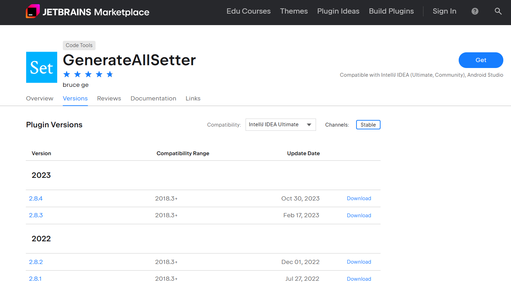Image resolution: width=511 pixels, height=287 pixels.
Task: Toggle the Stable channel filter
Action: pos(368,125)
